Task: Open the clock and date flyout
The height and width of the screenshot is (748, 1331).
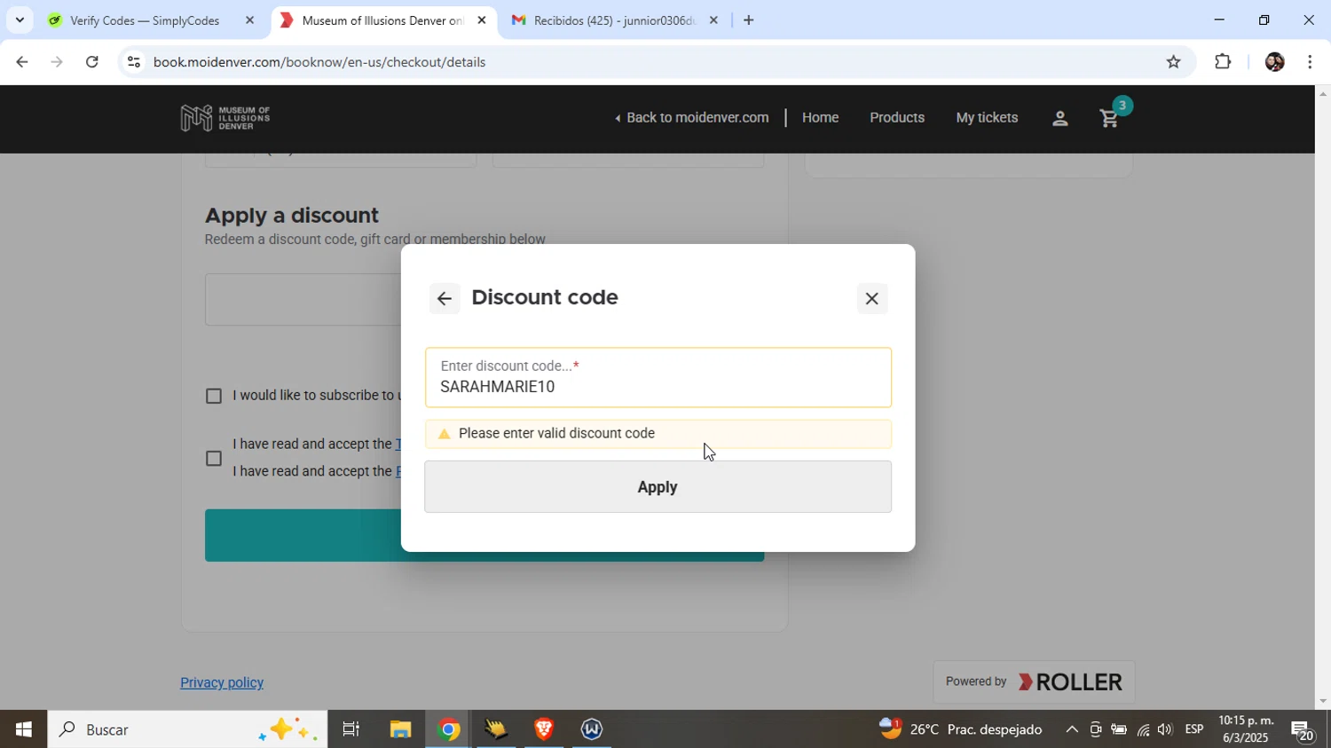Action: (1247, 729)
